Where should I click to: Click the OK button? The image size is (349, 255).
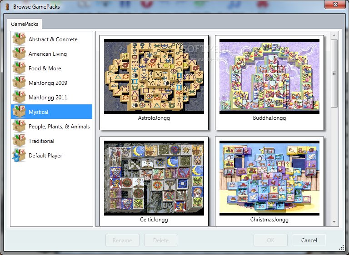[270, 240]
